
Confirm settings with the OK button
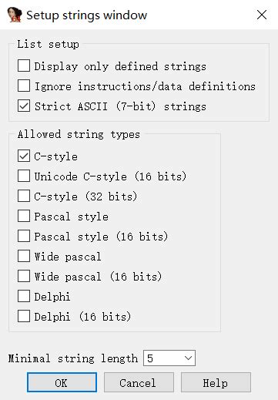(62, 382)
